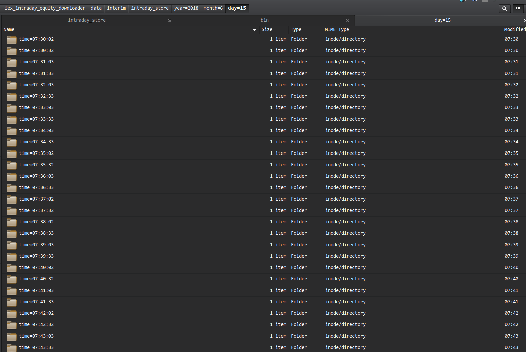Select the folder icon for time=07:40:02

(x=12, y=268)
